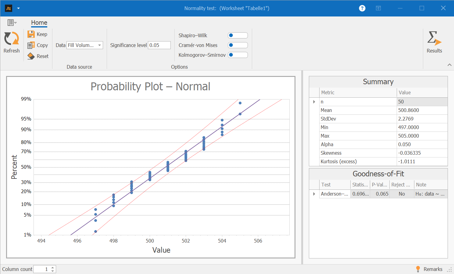Open the page layout menu button
The height and width of the screenshot is (274, 454).
click(x=12, y=23)
